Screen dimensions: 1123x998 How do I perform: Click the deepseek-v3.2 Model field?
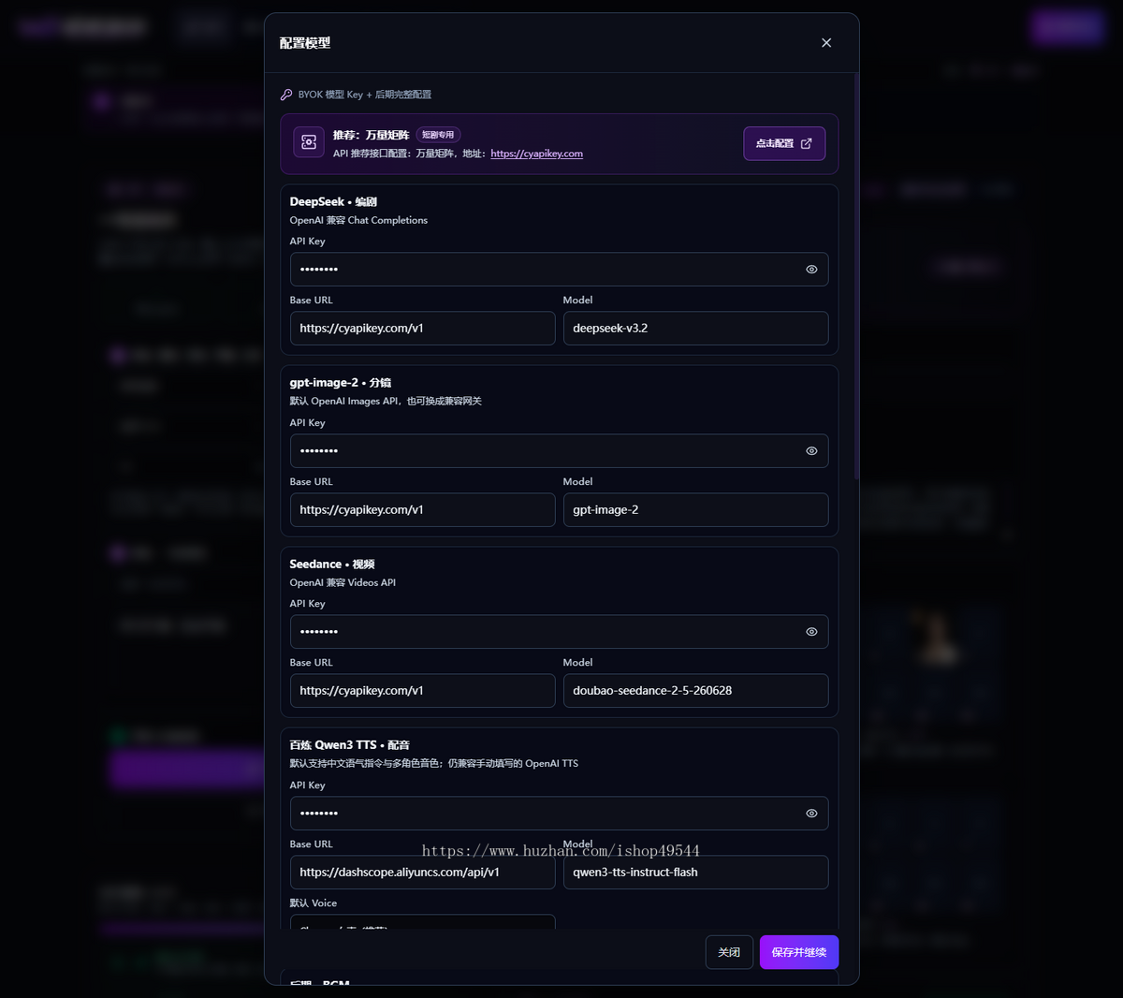695,329
